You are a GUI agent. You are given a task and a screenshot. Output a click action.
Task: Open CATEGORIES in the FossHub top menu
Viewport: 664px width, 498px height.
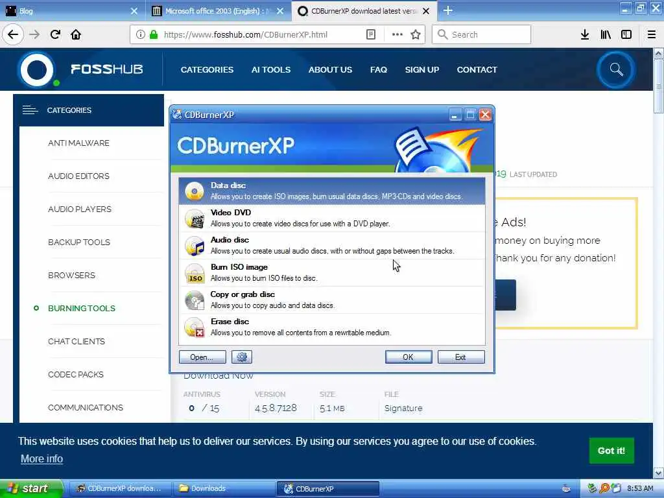[x=207, y=69]
